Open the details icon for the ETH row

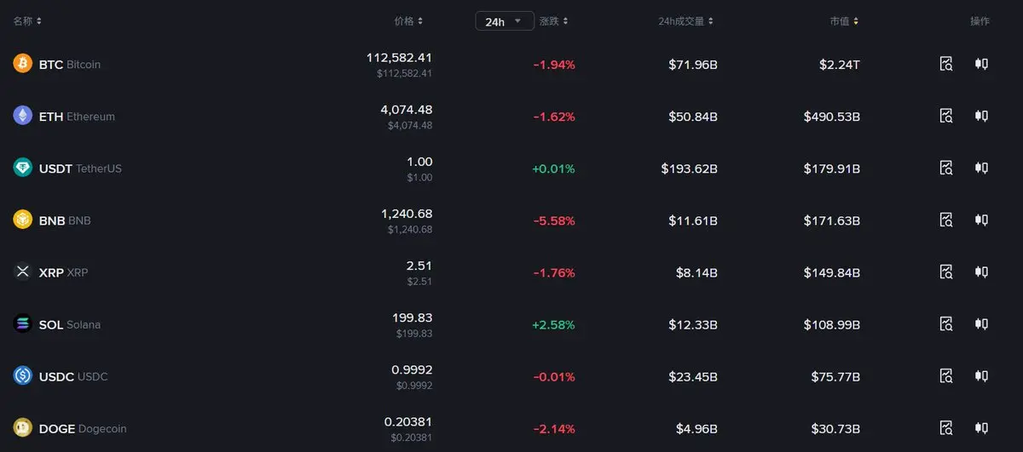pyautogui.click(x=945, y=116)
